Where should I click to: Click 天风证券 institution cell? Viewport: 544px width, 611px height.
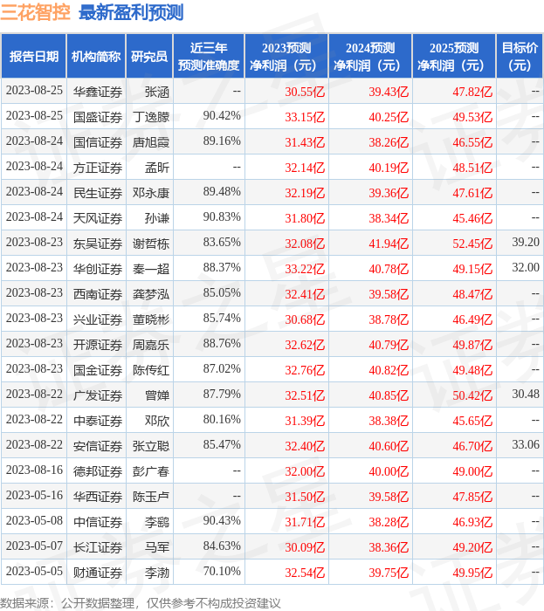[x=98, y=218]
